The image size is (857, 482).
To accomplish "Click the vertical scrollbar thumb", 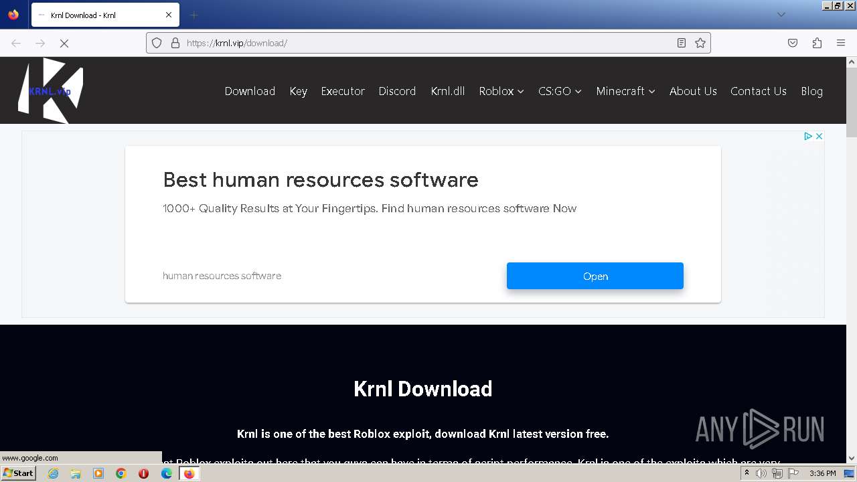I will pos(852,102).
